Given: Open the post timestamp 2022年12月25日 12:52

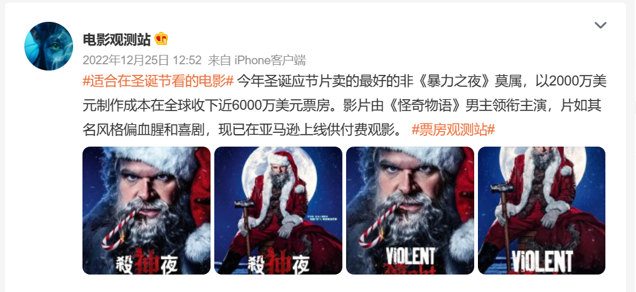Looking at the screenshot, I should [x=142, y=61].
